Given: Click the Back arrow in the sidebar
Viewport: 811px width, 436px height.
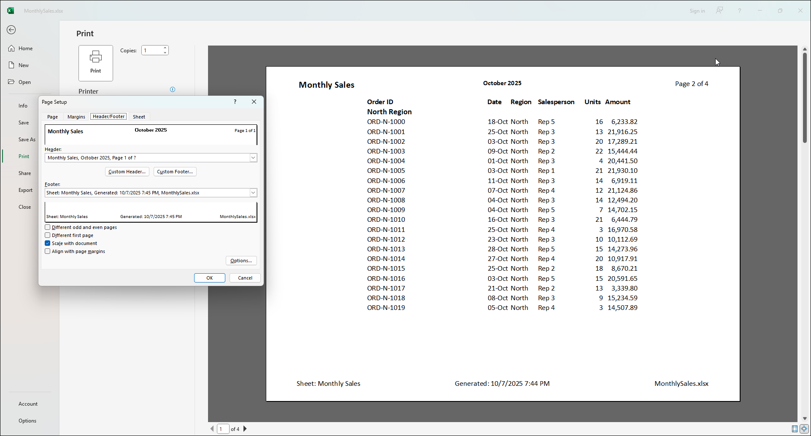Looking at the screenshot, I should (x=11, y=30).
